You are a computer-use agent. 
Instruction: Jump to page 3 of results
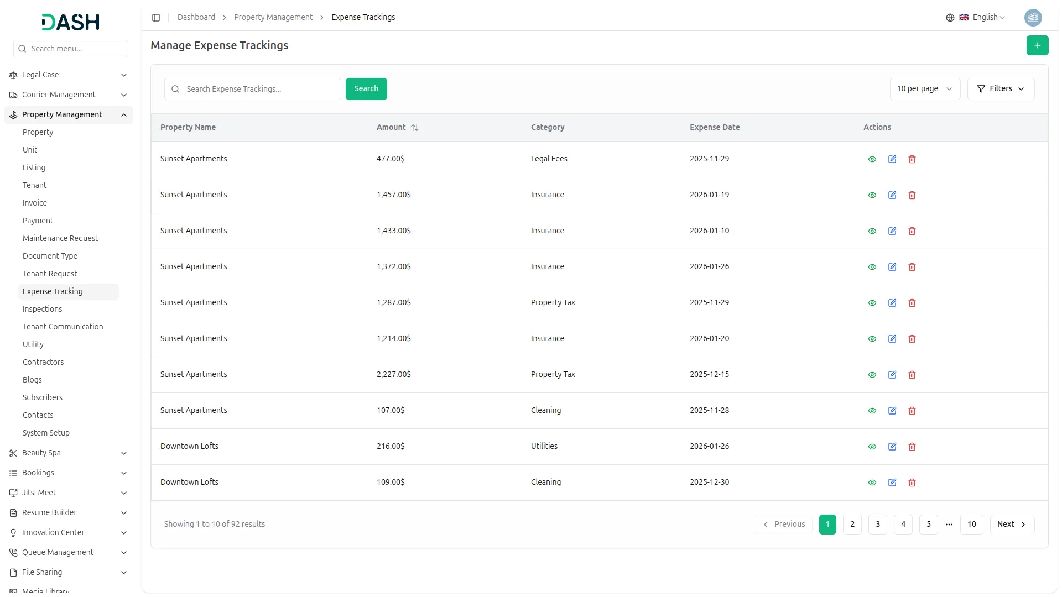[x=878, y=525]
